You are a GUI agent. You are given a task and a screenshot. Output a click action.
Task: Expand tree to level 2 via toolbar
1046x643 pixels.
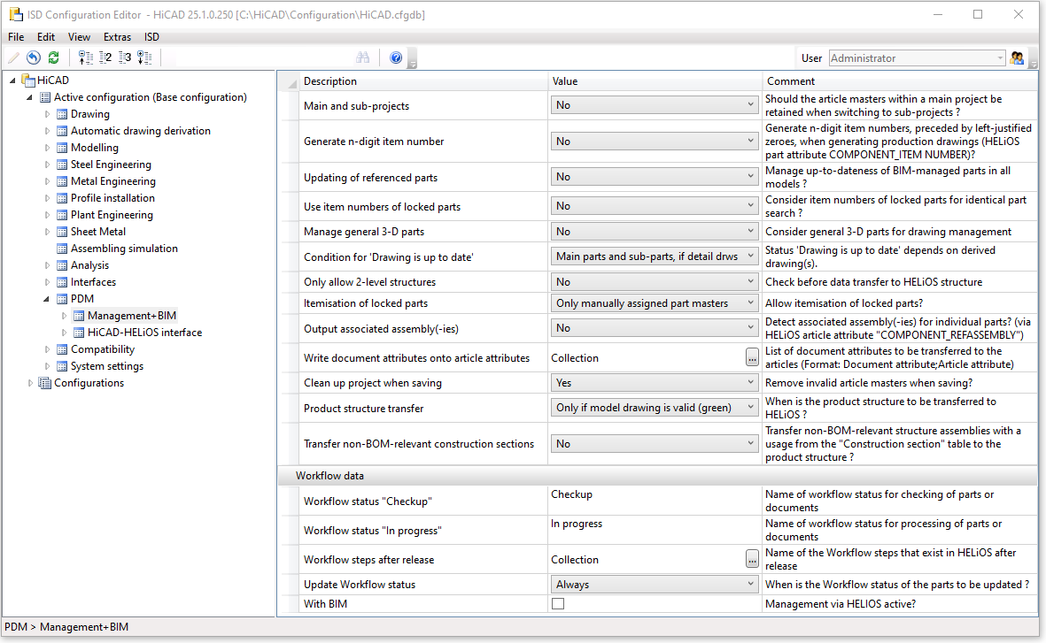pos(105,58)
